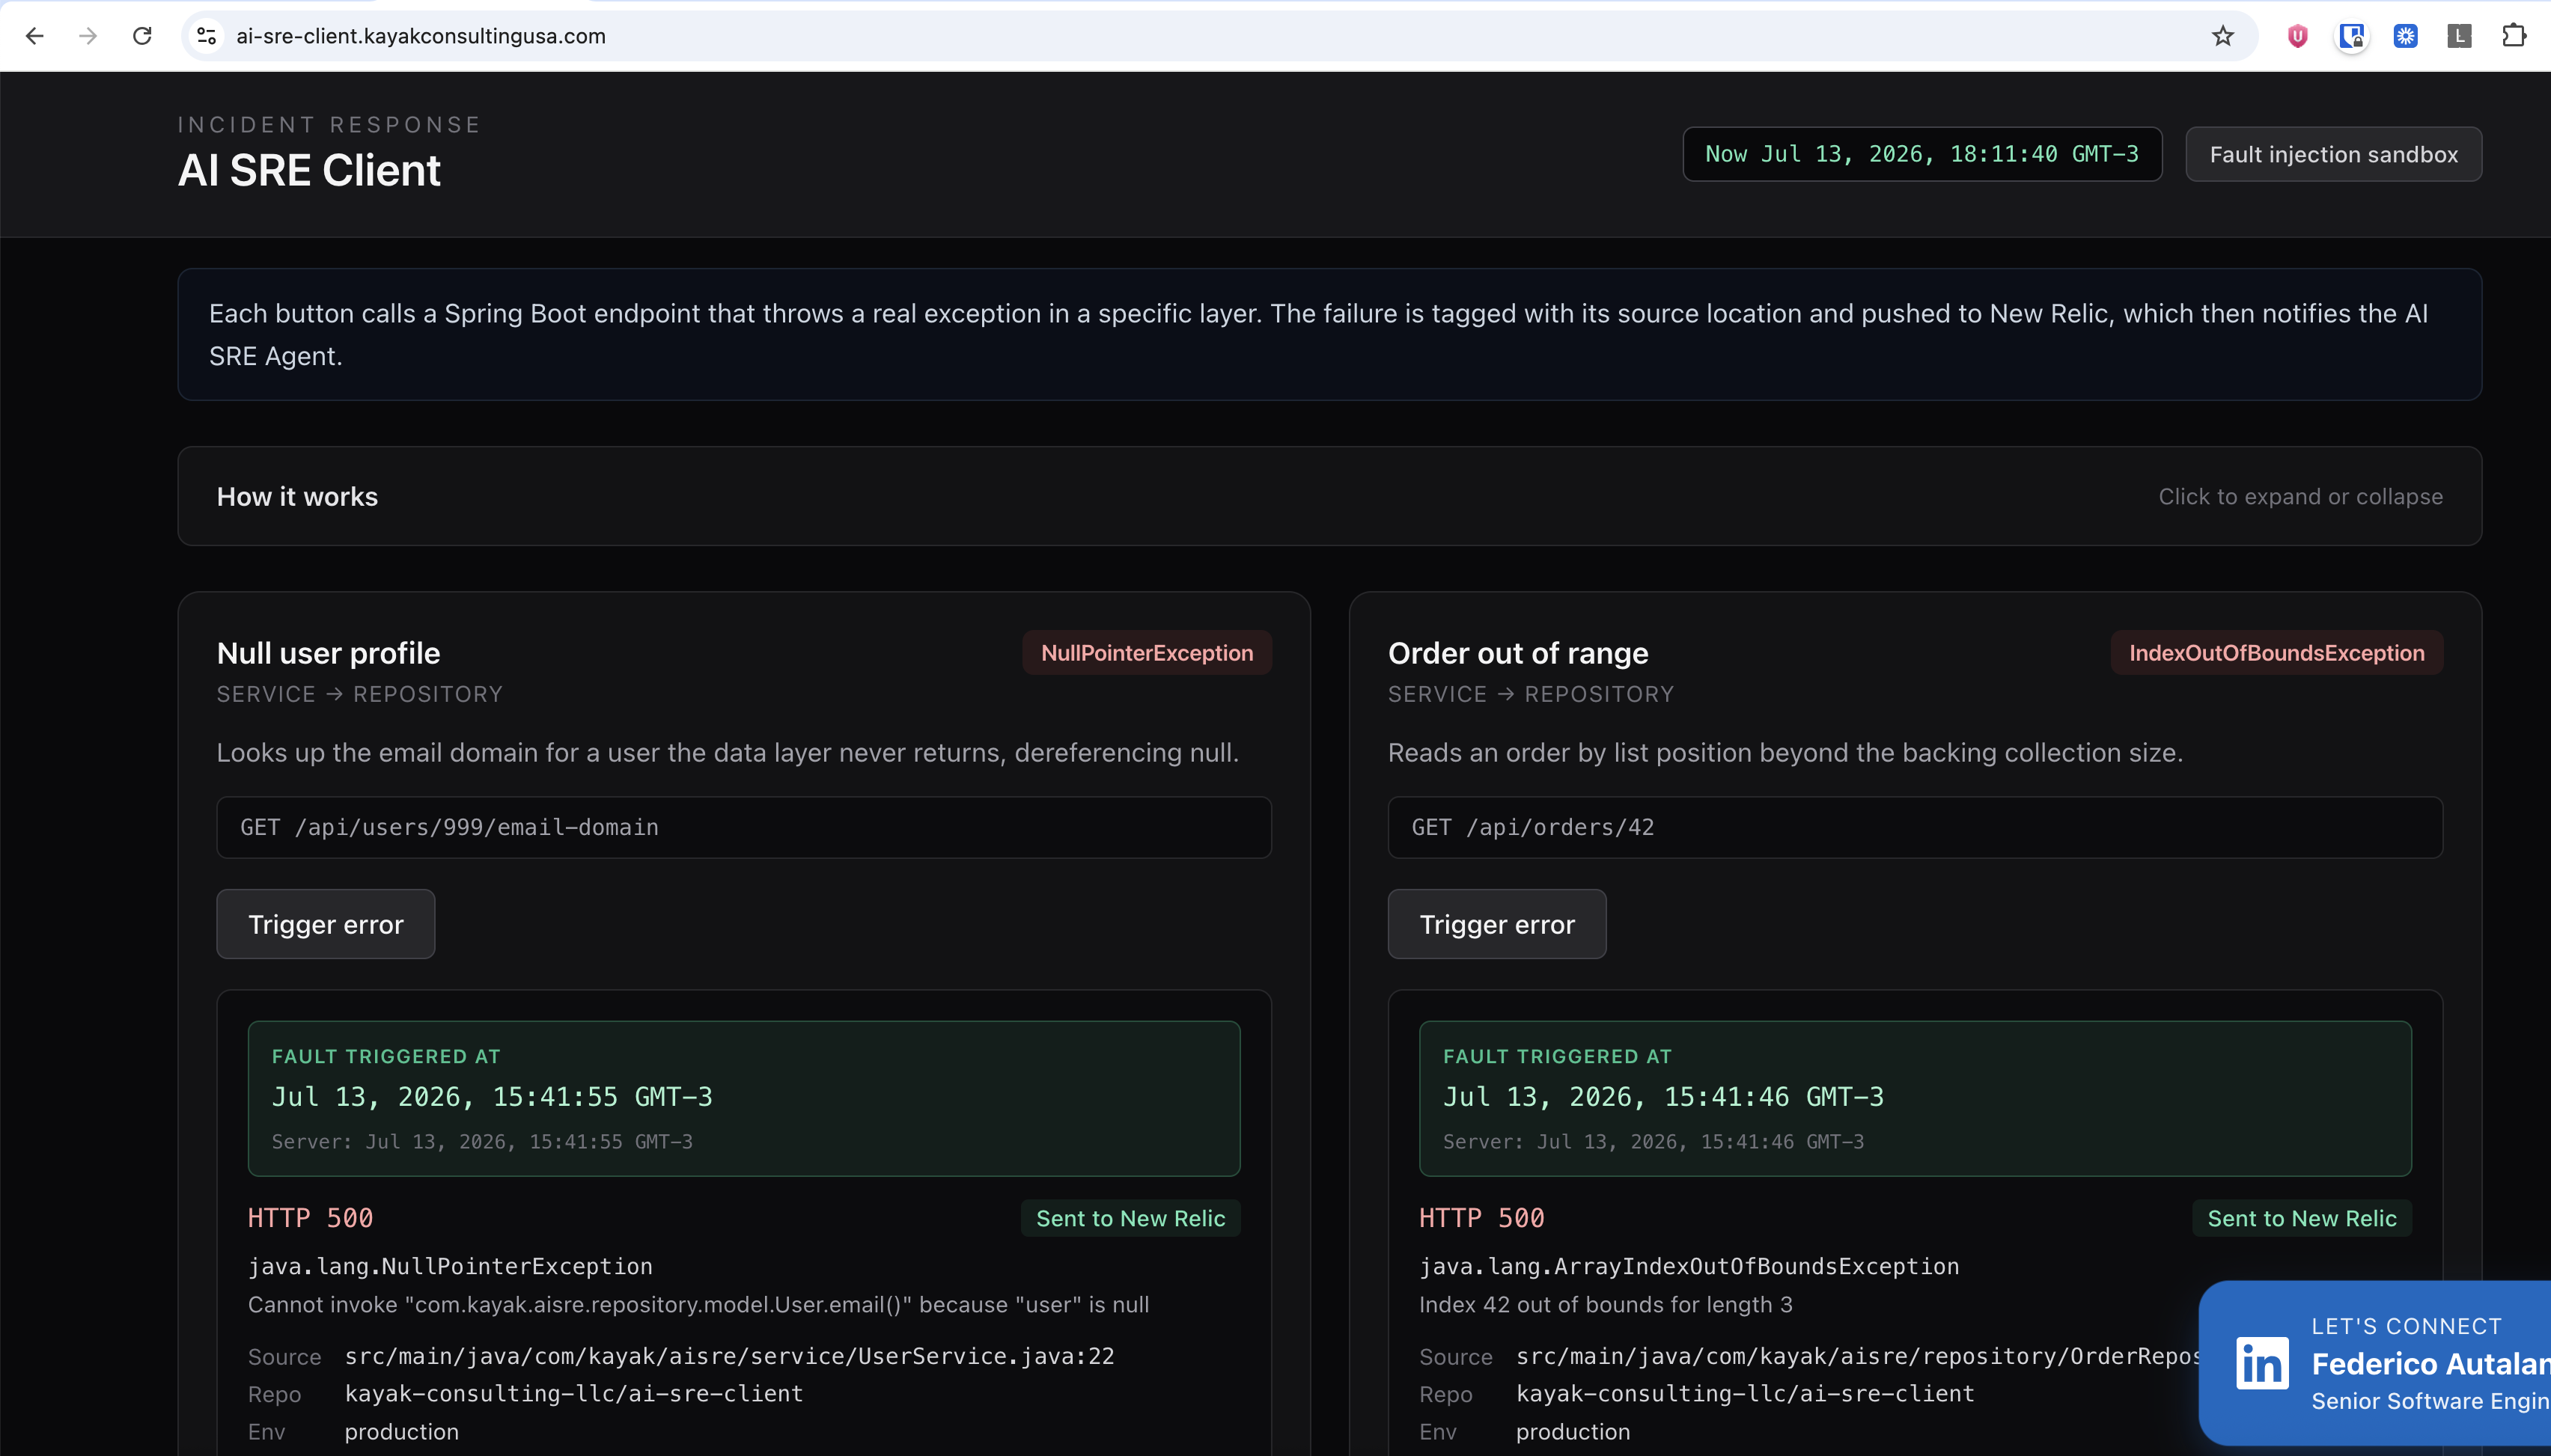
Task: Click the repo name in the Null user profile result
Action: pyautogui.click(x=574, y=1393)
